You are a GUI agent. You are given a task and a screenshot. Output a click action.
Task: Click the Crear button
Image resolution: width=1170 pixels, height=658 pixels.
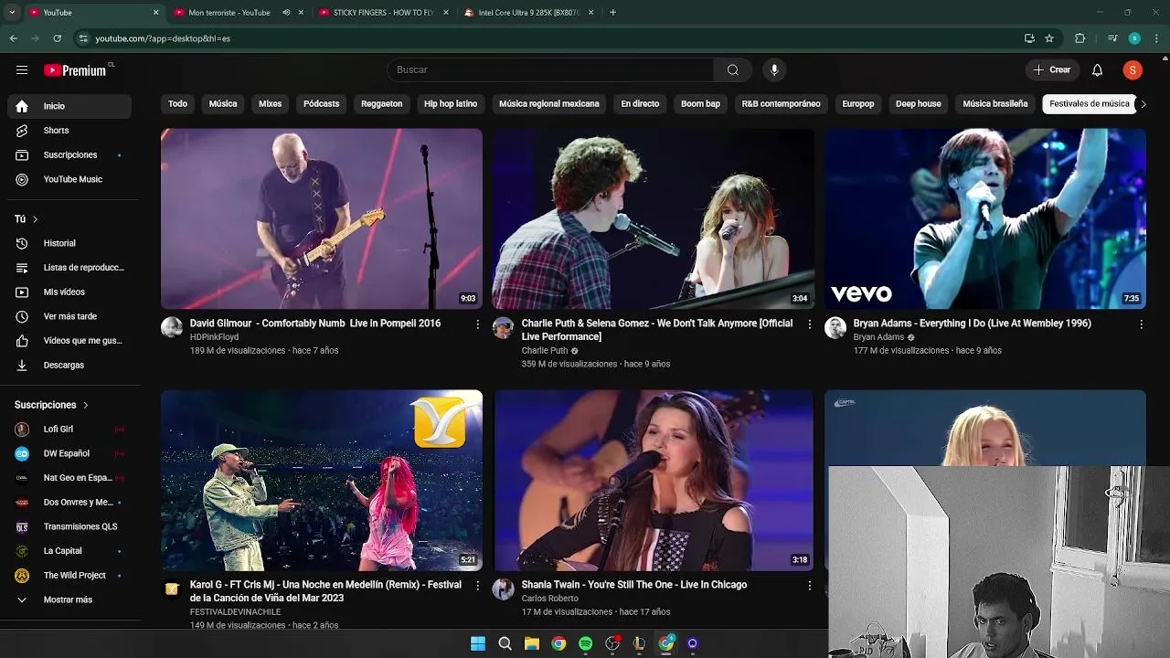[1051, 70]
